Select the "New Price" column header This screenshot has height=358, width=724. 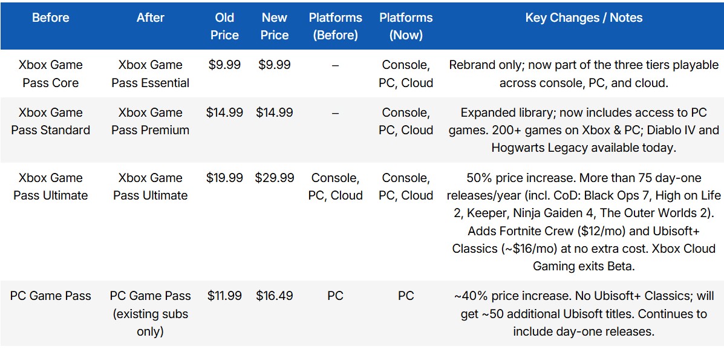coord(275,27)
